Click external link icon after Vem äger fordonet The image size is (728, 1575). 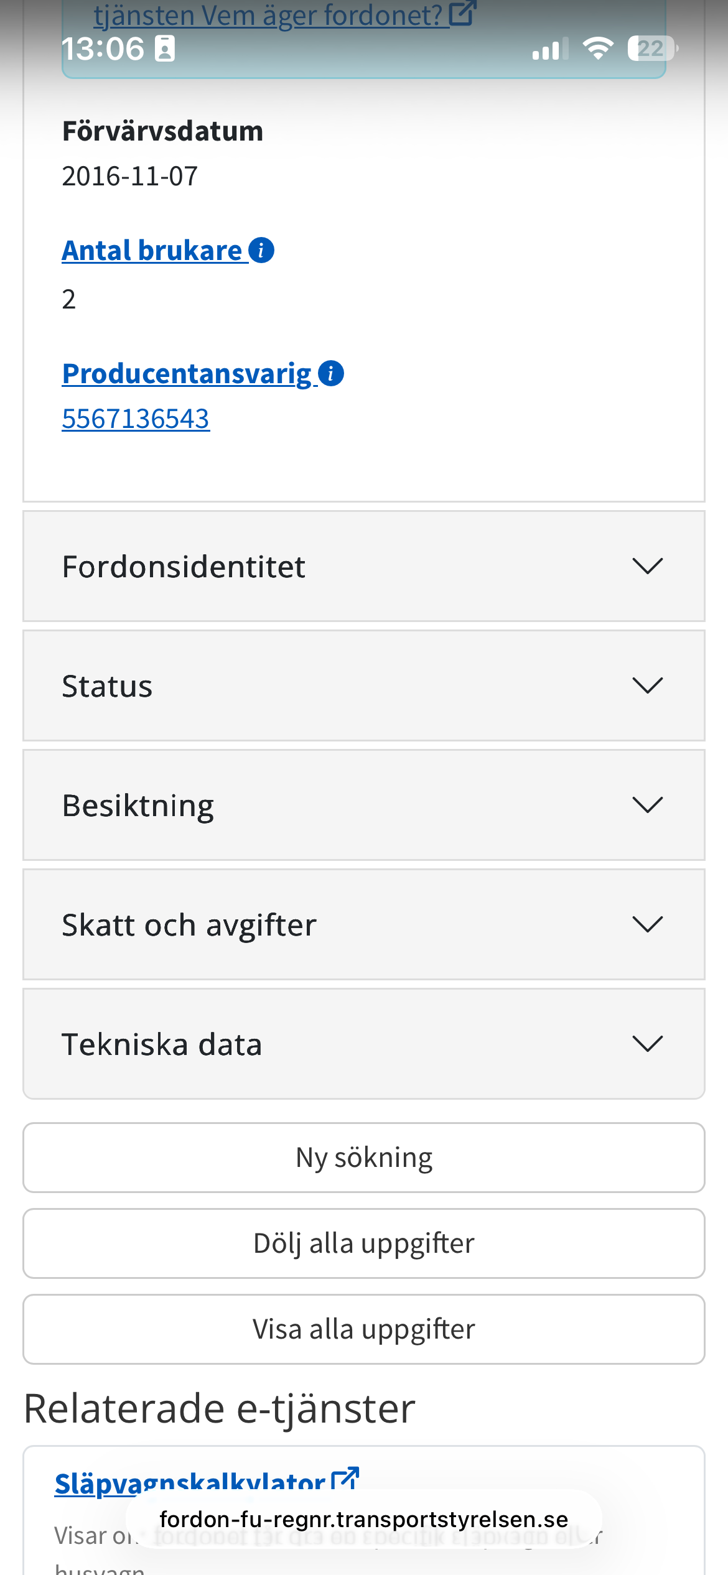462,13
